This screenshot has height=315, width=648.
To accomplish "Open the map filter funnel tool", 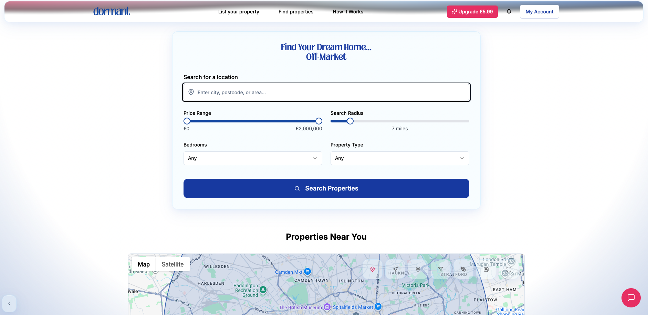I will pos(441,269).
